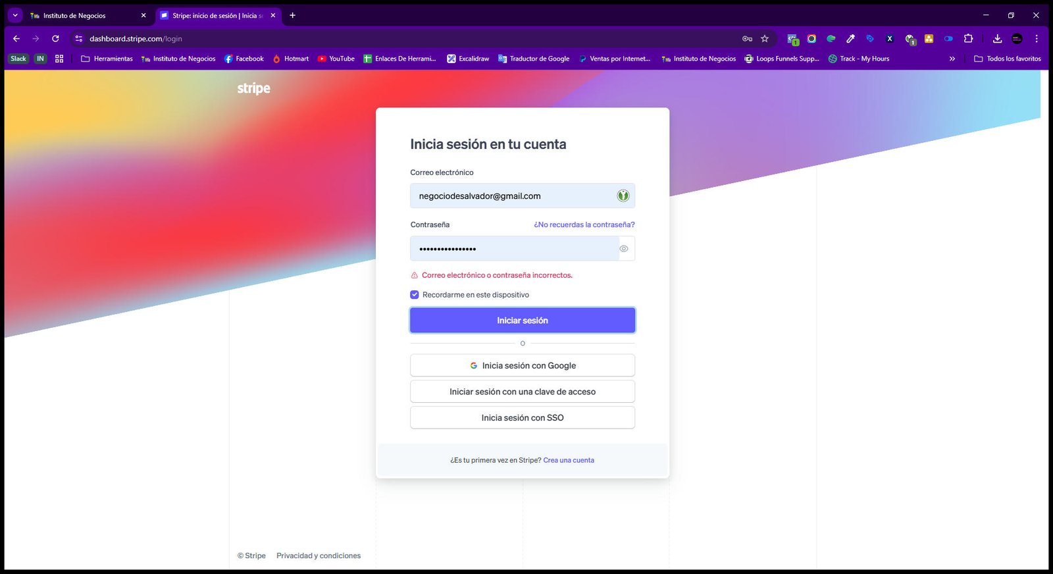Open the color picker eyedropper extension
1053x574 pixels.
[x=850, y=39]
